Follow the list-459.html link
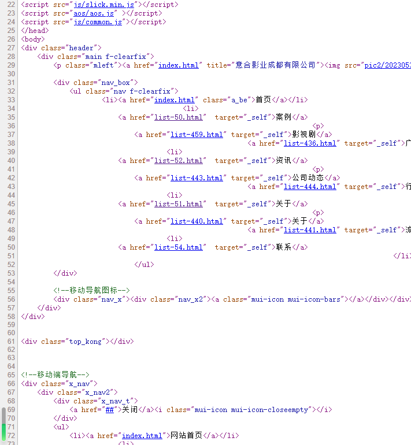 pyautogui.click(x=196, y=135)
